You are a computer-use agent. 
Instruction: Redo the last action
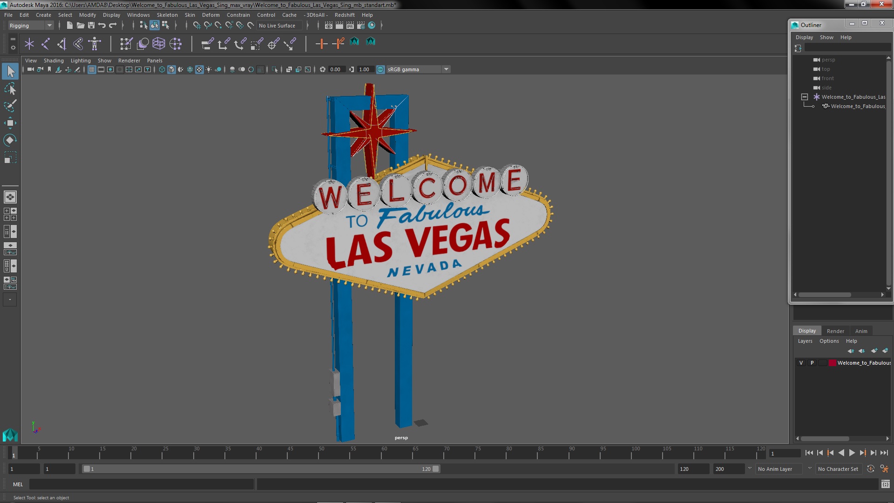pyautogui.click(x=113, y=26)
